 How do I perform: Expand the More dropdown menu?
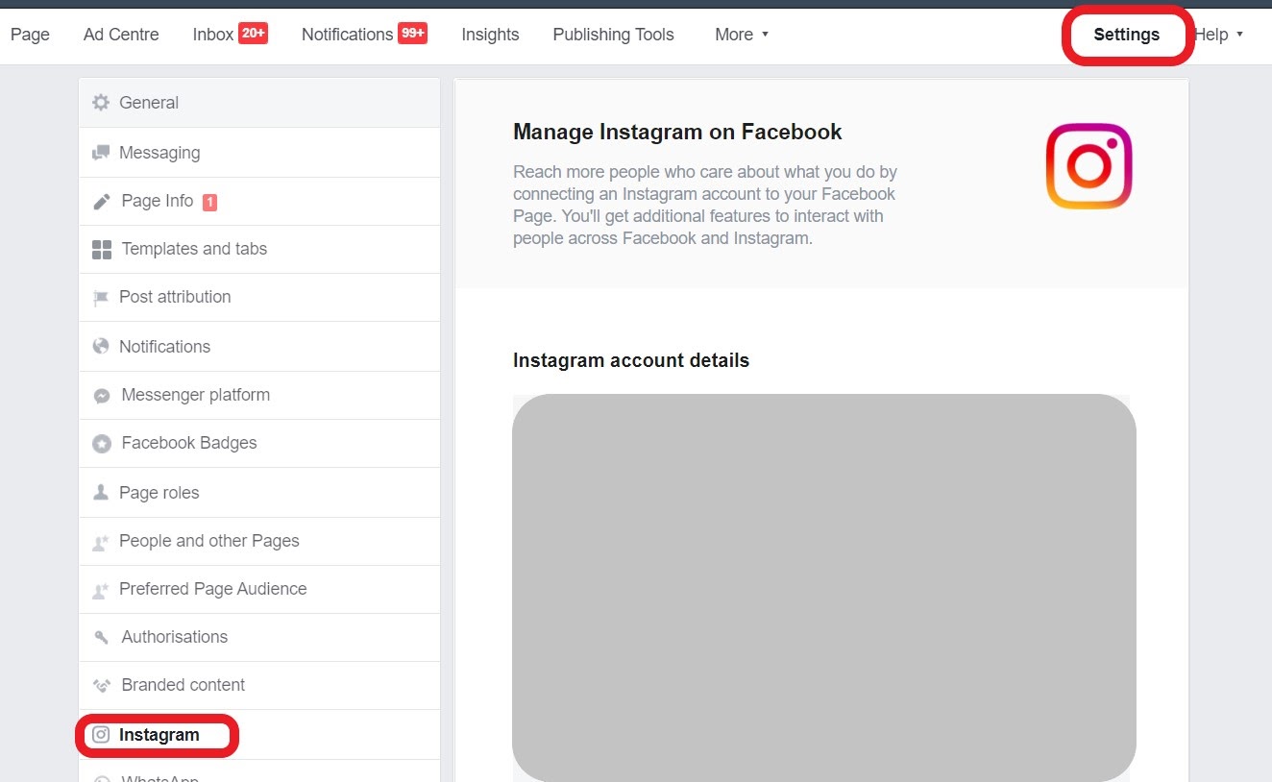[742, 35]
